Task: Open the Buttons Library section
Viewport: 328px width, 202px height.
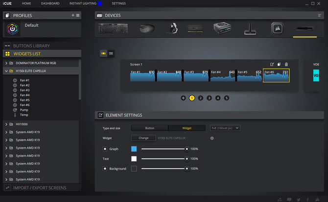Action: [42, 46]
